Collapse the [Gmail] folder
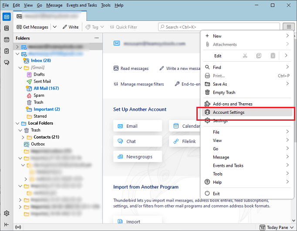297x231 pixels. click(20, 68)
